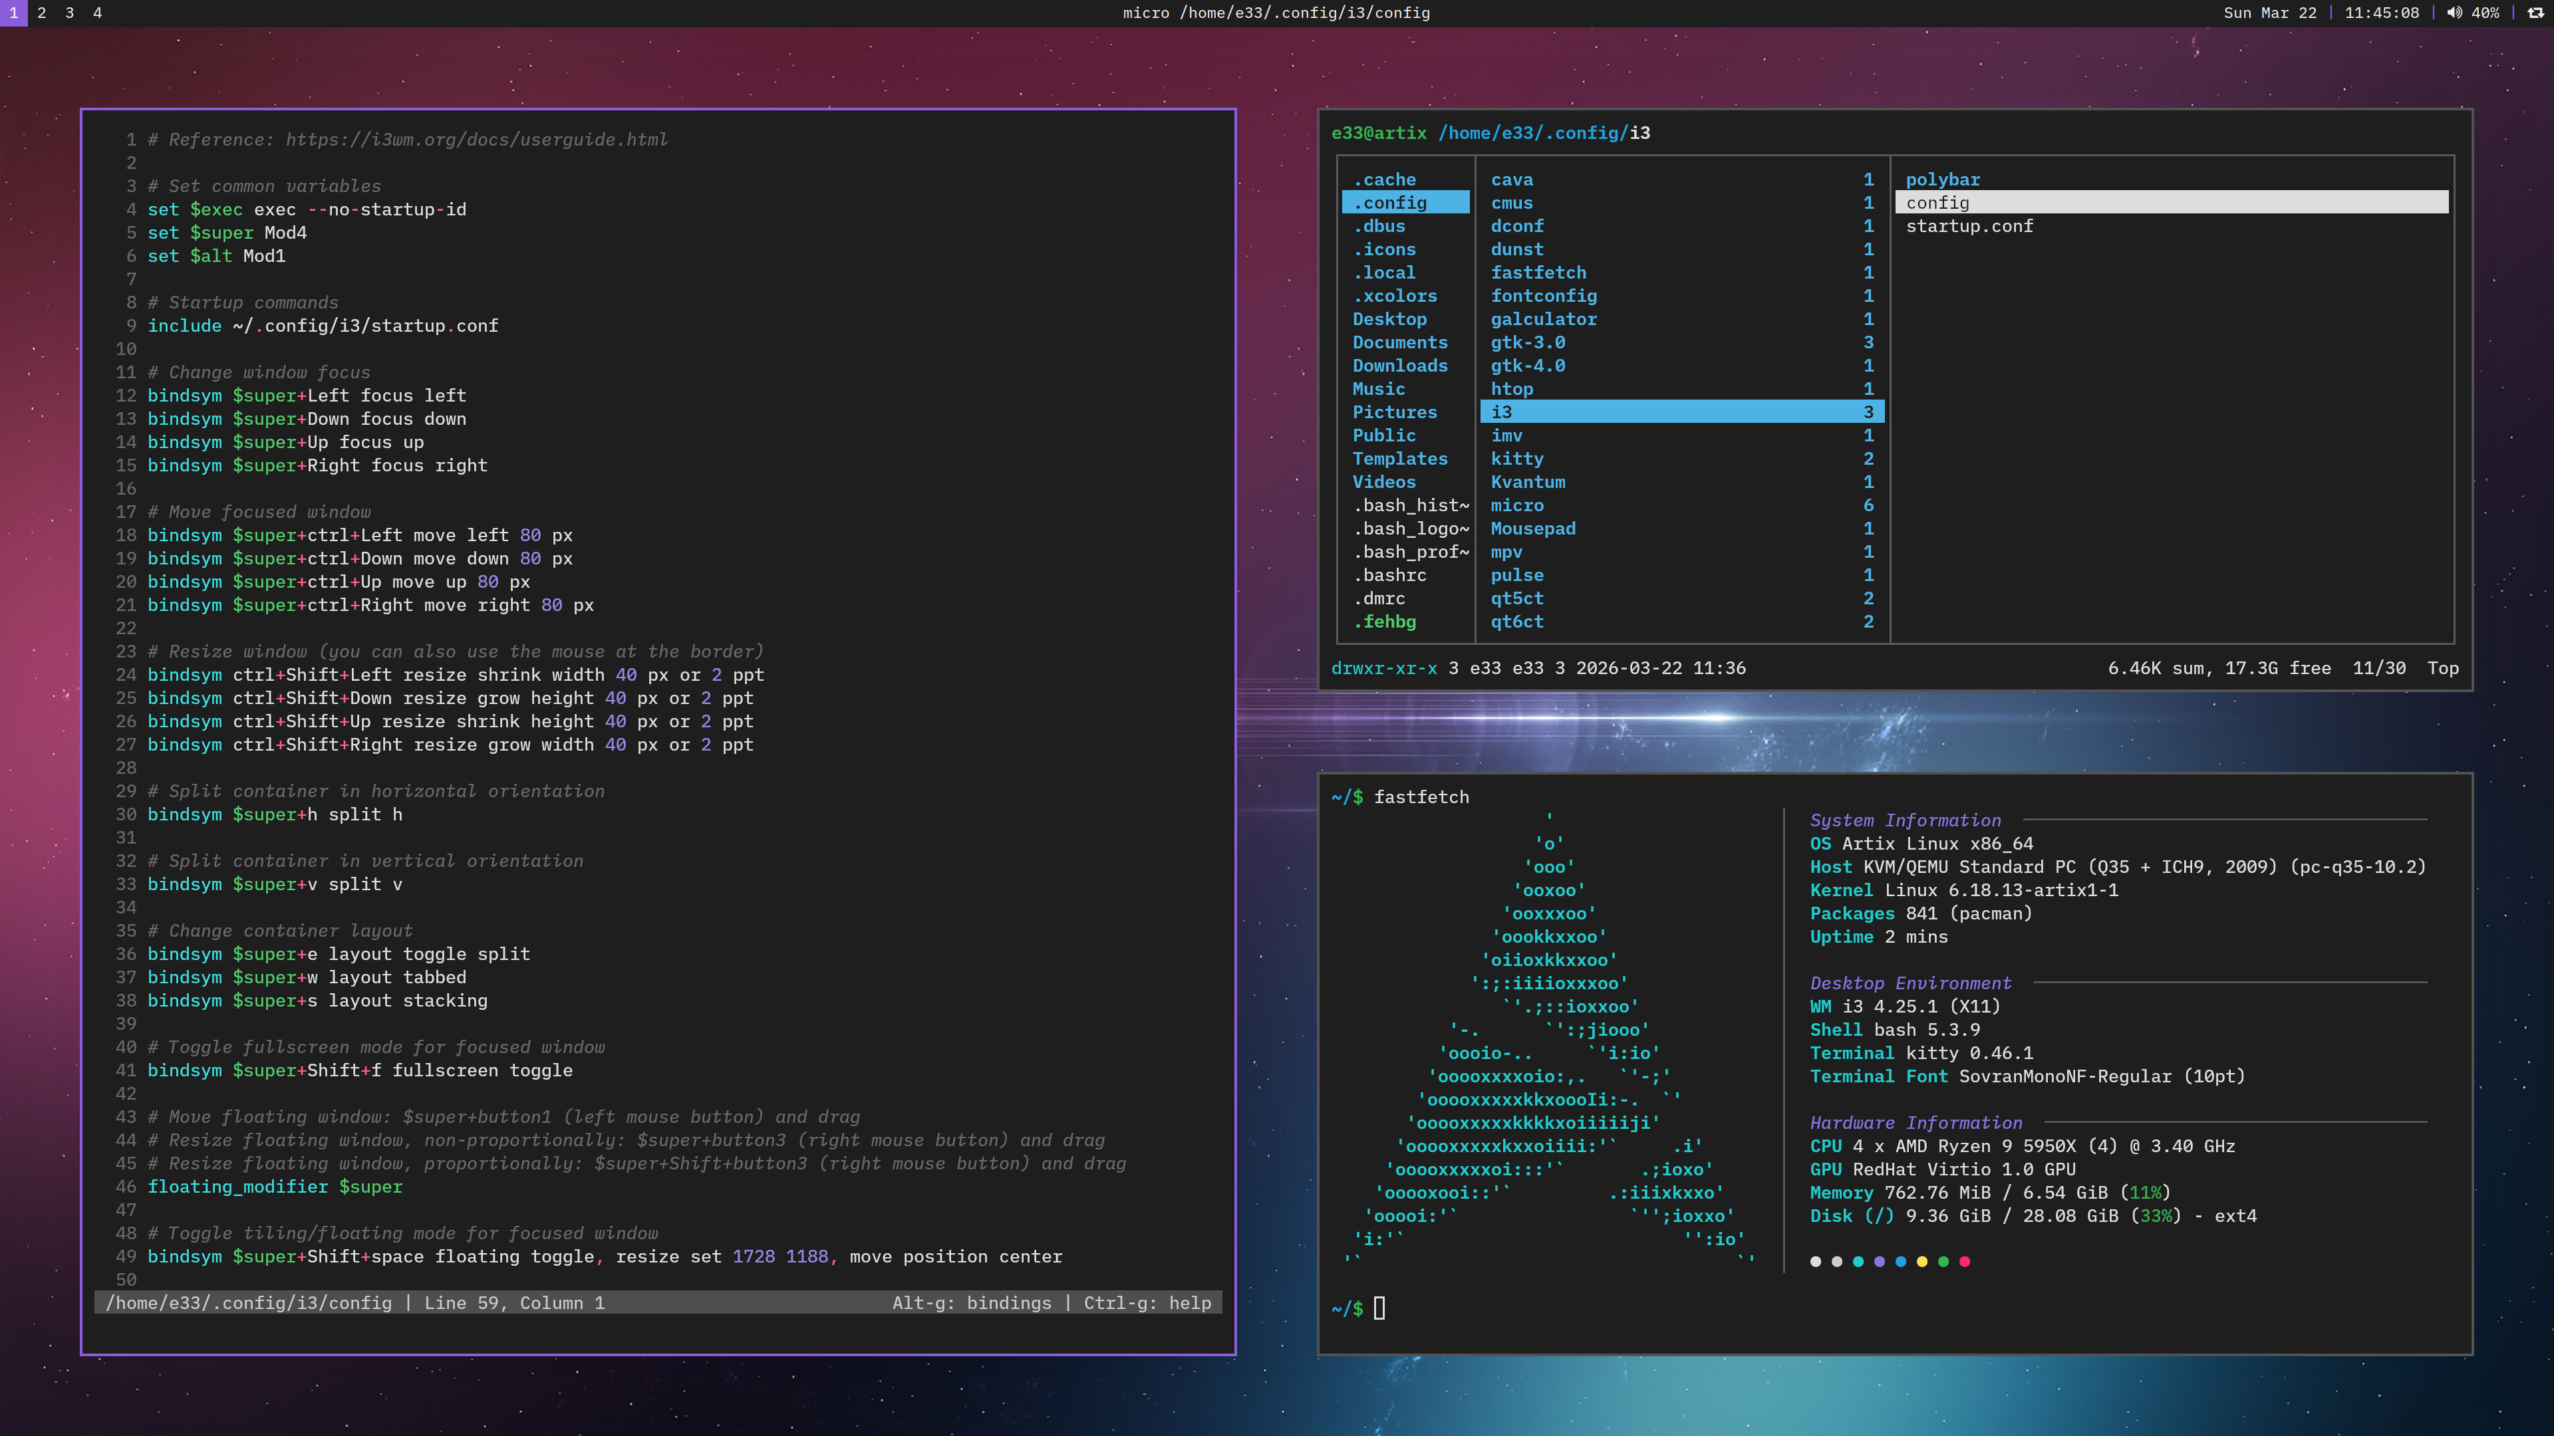Click the clock time in the top bar
Screen dimensions: 2554x1436
(x=2382, y=13)
